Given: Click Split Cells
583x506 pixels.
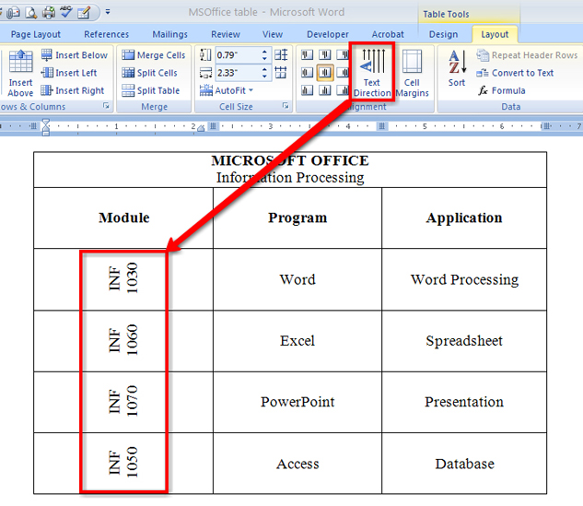Looking at the screenshot, I should coord(149,73).
